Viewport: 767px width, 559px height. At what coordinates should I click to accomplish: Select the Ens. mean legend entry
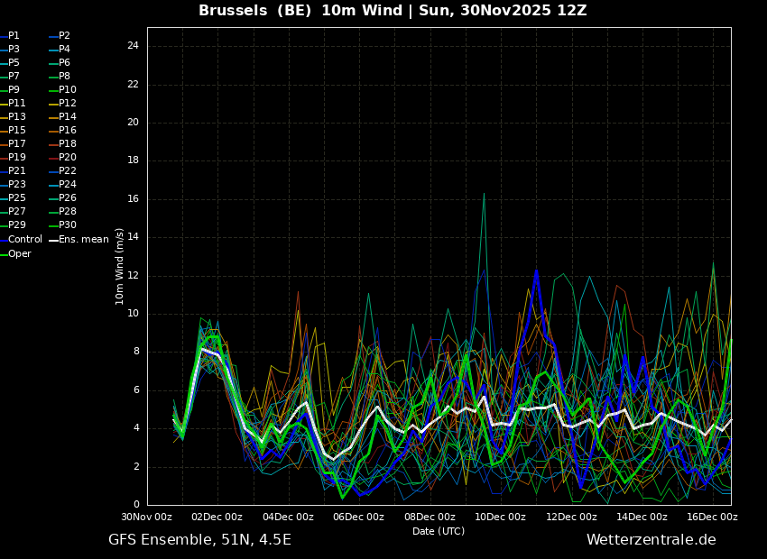(x=83, y=239)
